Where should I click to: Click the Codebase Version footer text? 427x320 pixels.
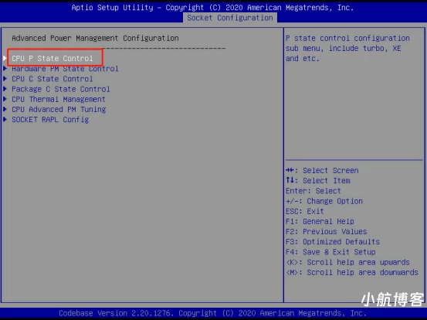click(212, 313)
